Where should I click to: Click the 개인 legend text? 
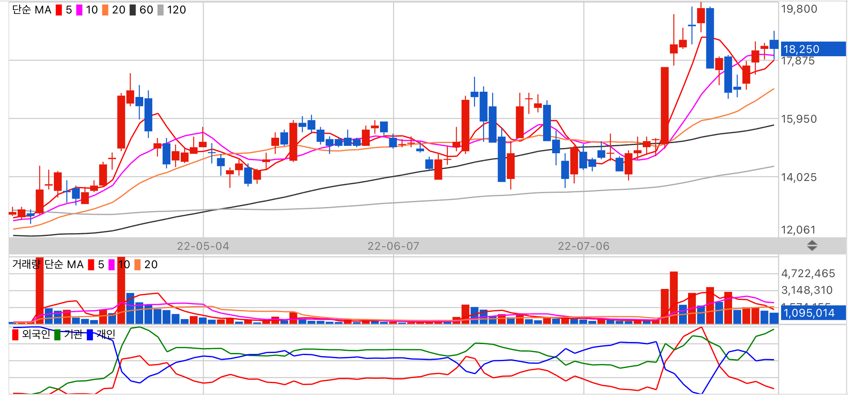click(x=106, y=334)
